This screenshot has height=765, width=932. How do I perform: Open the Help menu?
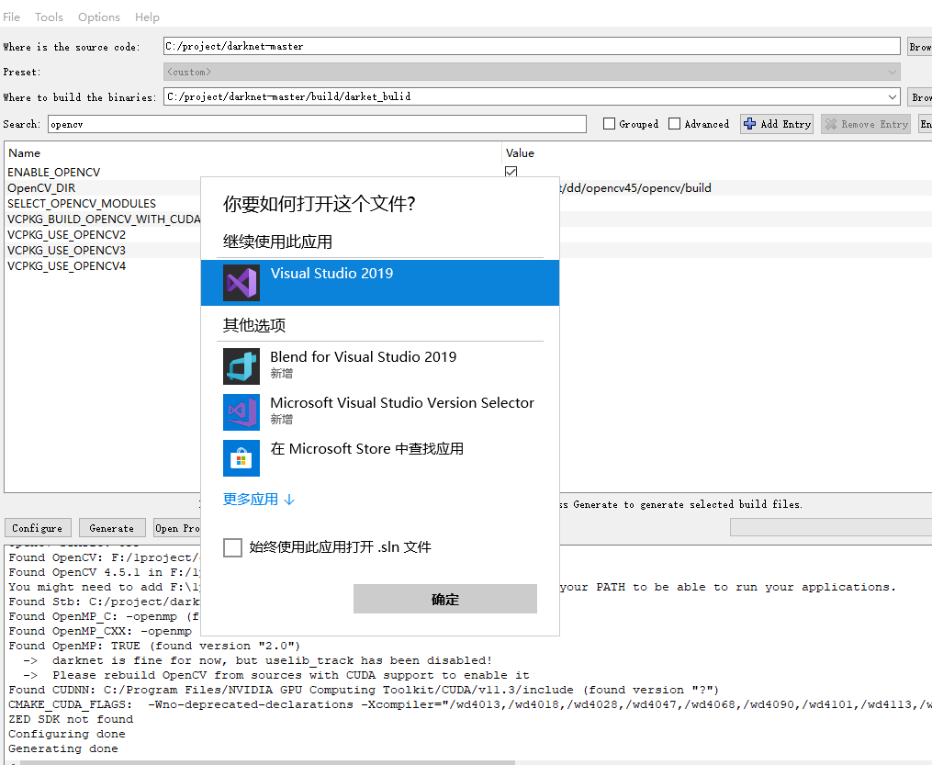pyautogui.click(x=147, y=17)
